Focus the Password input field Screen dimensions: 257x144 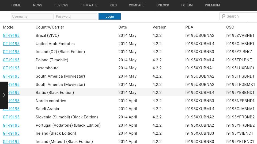pyautogui.click(x=76, y=16)
